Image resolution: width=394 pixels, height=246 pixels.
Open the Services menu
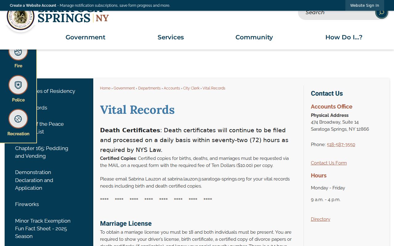(171, 37)
